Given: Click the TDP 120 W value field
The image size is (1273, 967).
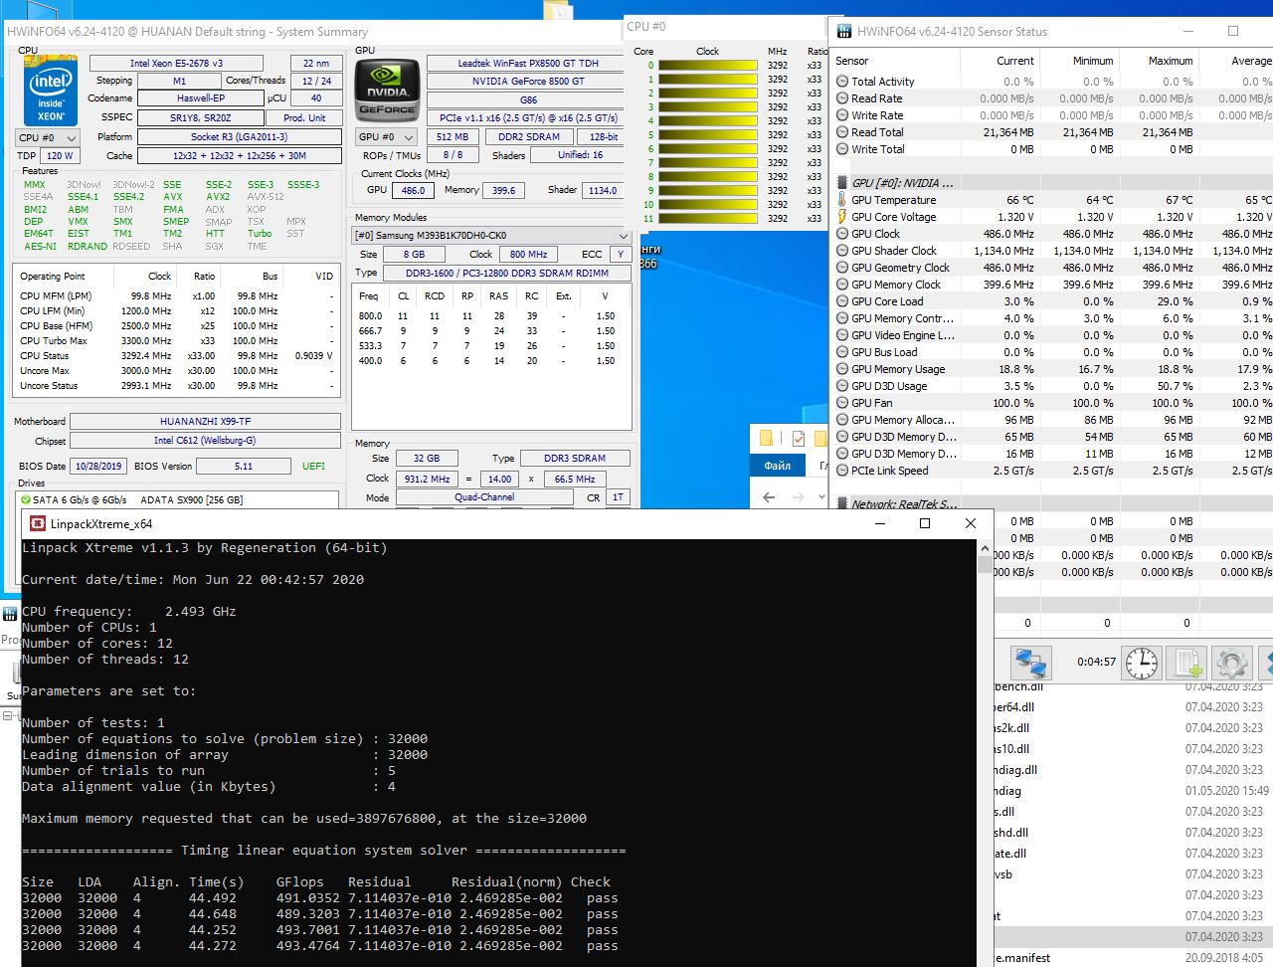Looking at the screenshot, I should (x=59, y=155).
